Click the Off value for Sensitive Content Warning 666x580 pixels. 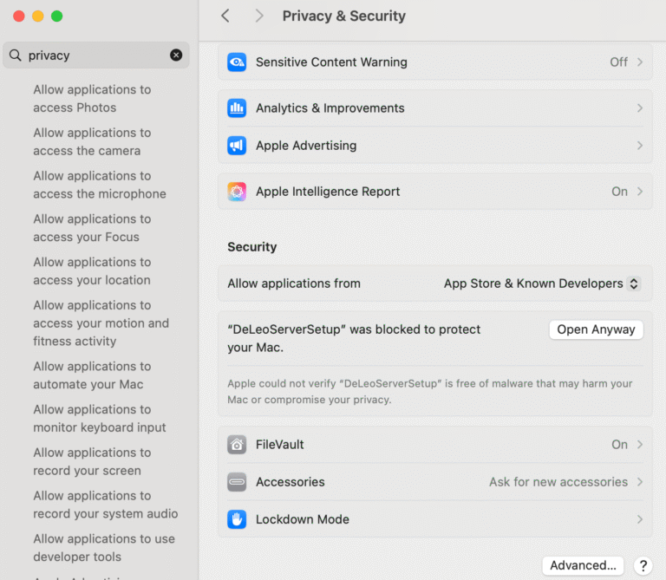618,62
